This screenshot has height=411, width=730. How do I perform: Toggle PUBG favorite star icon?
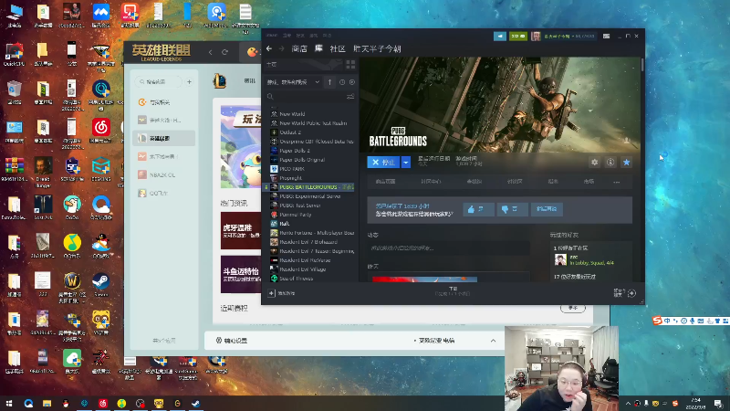click(x=626, y=163)
